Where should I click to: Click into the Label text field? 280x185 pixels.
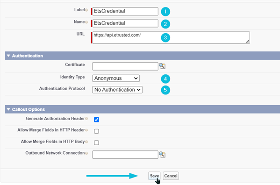click(x=125, y=11)
